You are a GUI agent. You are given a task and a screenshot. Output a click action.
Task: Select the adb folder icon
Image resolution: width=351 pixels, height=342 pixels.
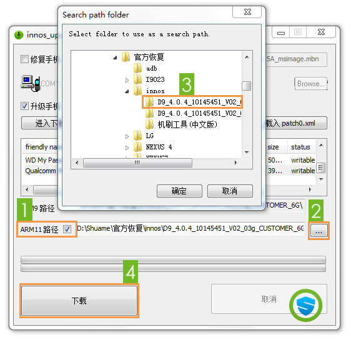coord(137,68)
